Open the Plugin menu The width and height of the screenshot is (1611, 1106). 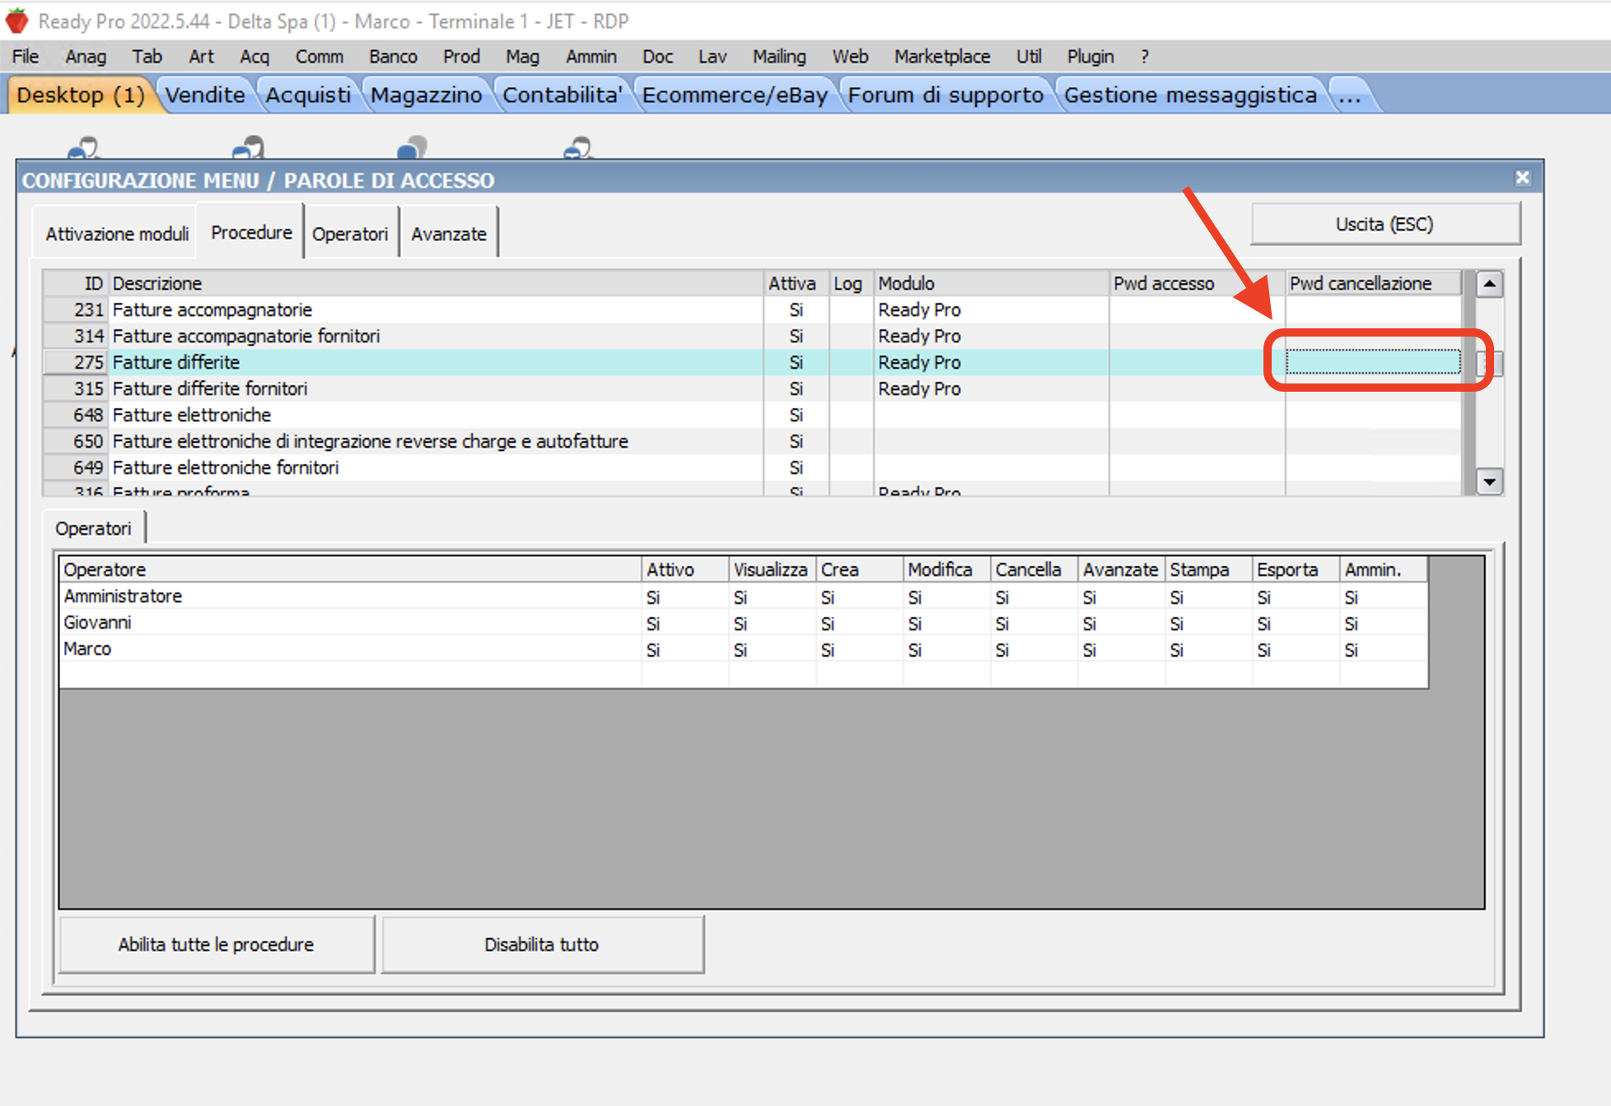coord(1090,56)
